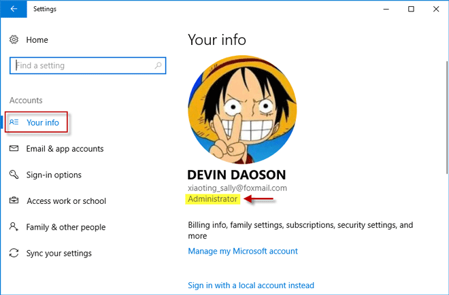Click the Your info person icon
This screenshot has height=295, width=449.
[14, 123]
